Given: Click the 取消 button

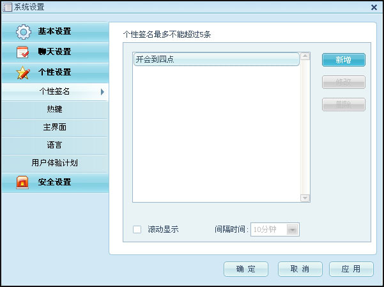Looking at the screenshot, I should (x=300, y=269).
